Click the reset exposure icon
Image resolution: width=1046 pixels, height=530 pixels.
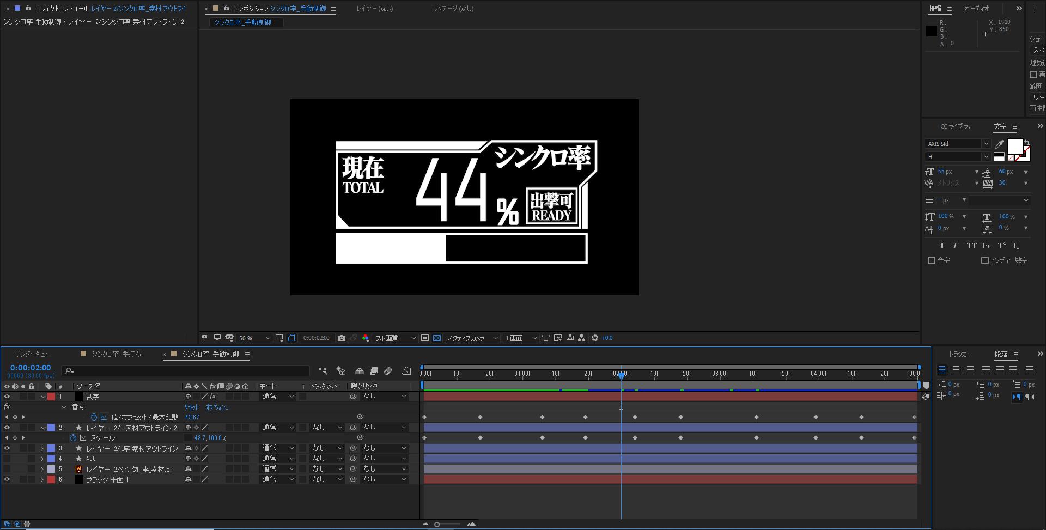click(595, 338)
